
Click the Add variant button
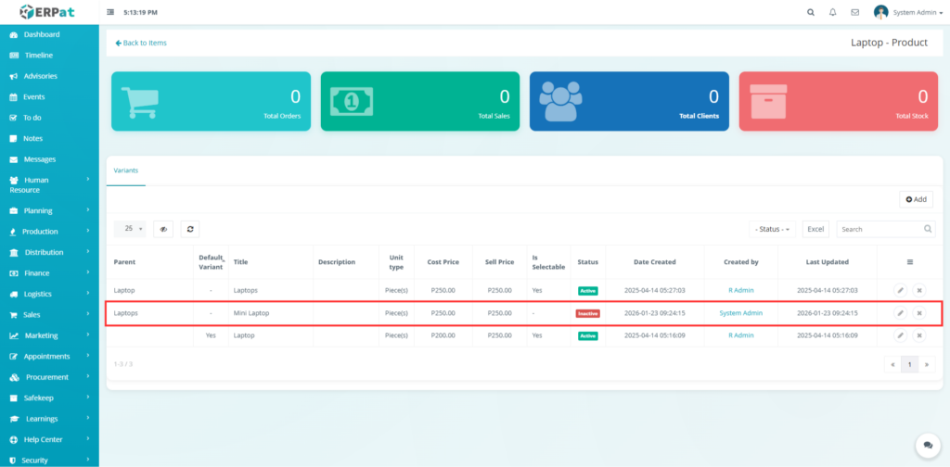point(916,199)
